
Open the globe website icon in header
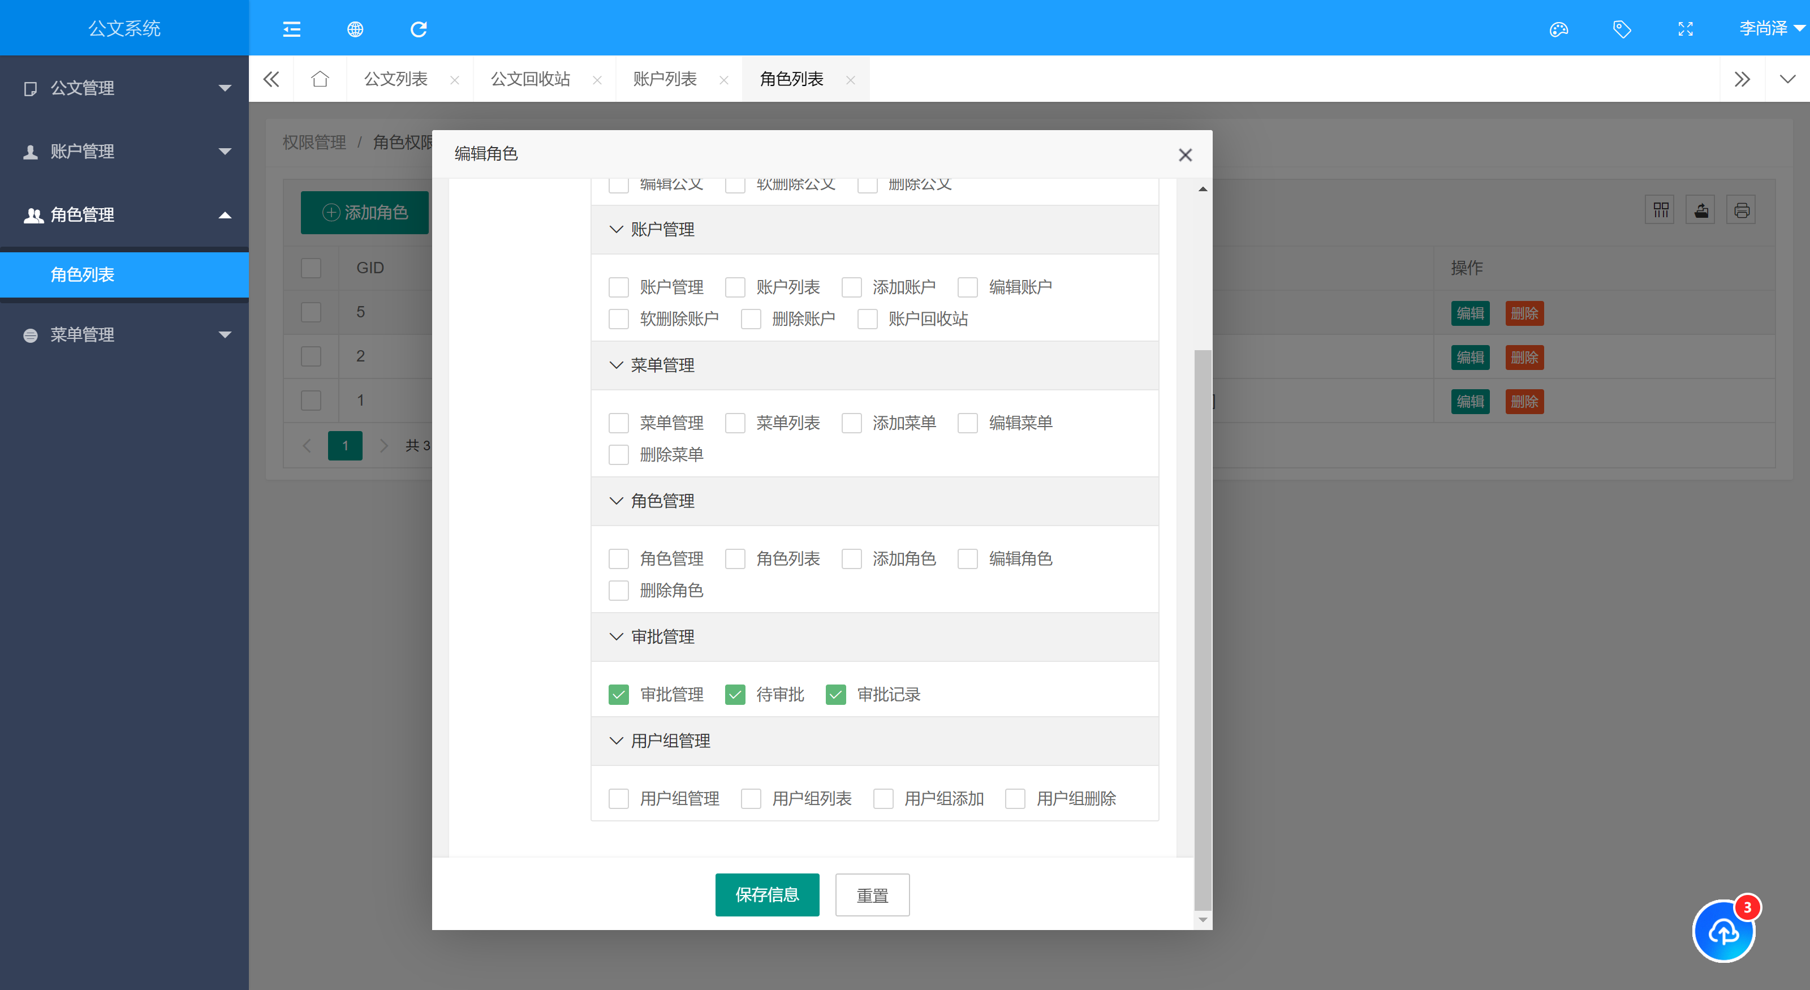click(x=355, y=29)
